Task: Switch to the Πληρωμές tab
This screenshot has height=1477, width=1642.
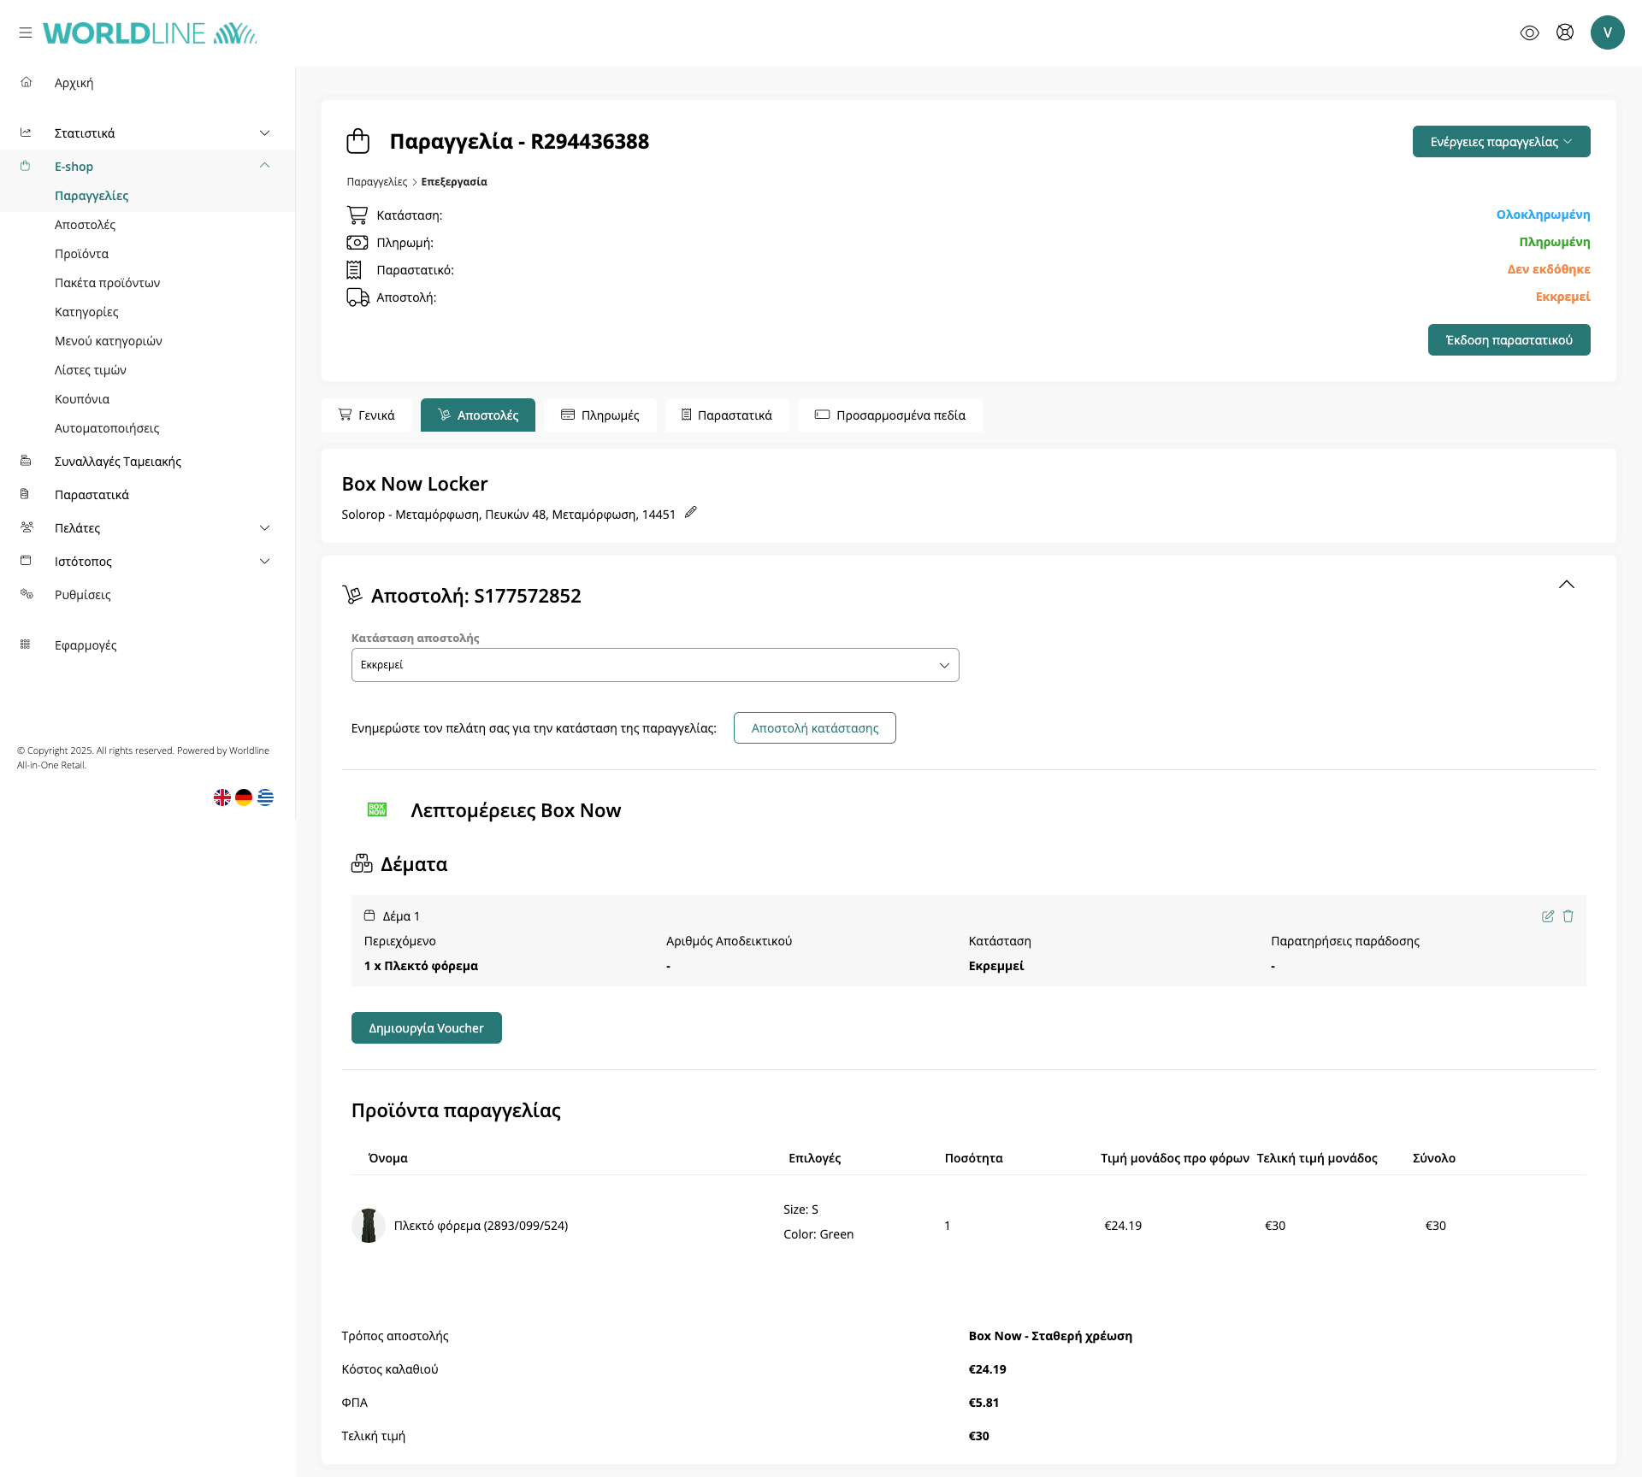Action: tap(600, 415)
